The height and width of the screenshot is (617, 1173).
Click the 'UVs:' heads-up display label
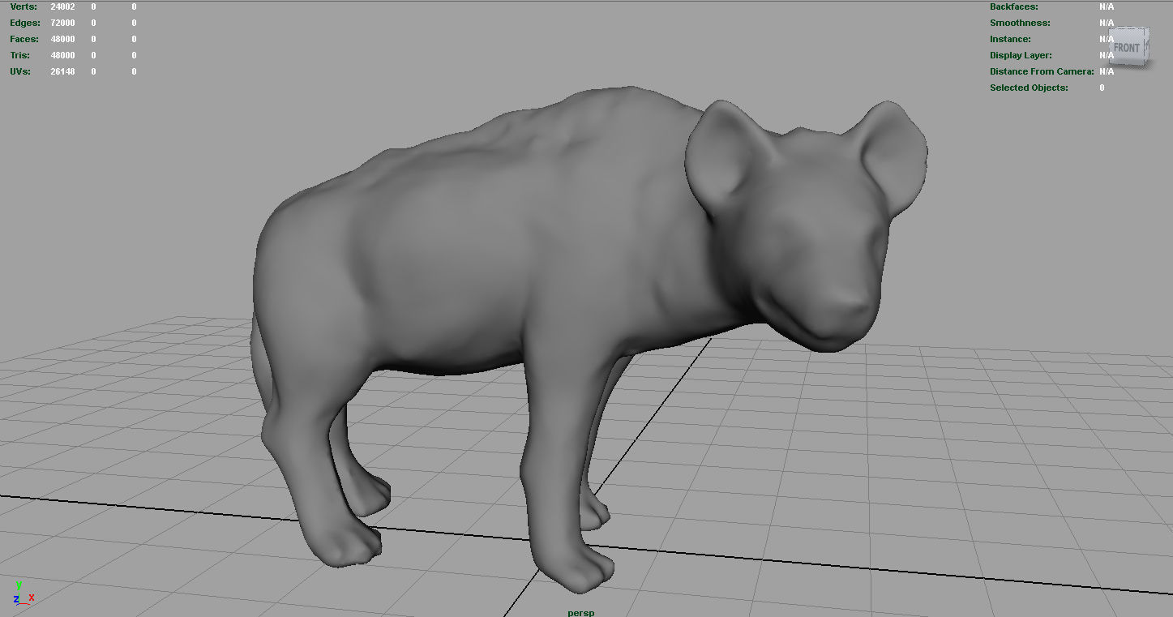[20, 71]
